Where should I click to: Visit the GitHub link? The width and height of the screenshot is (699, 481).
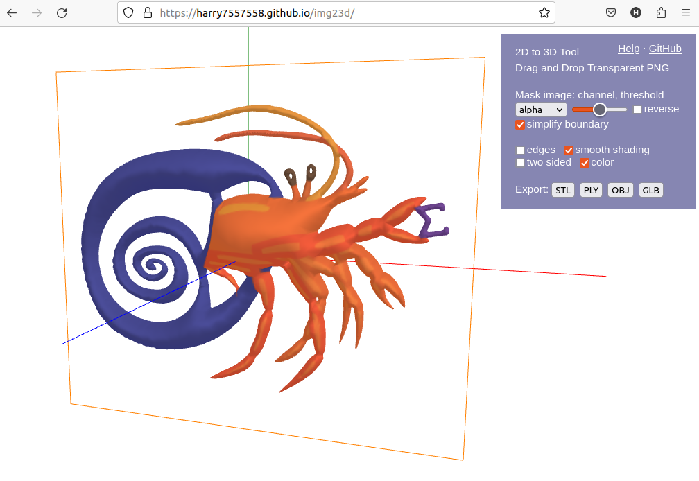[665, 49]
